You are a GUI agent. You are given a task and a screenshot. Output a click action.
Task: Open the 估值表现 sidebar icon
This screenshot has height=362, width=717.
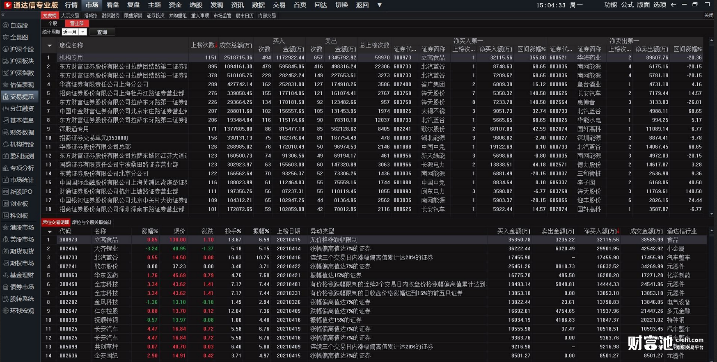(x=6, y=85)
